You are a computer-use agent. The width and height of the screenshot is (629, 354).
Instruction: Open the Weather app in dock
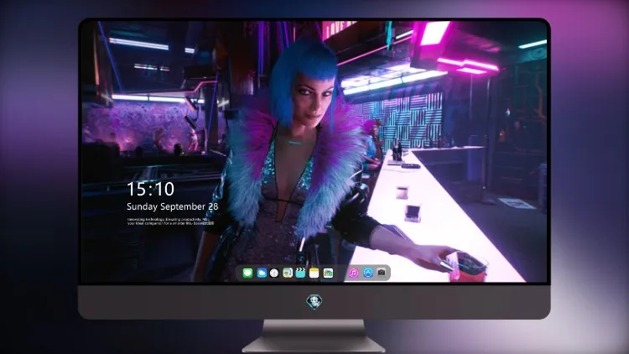(262, 273)
